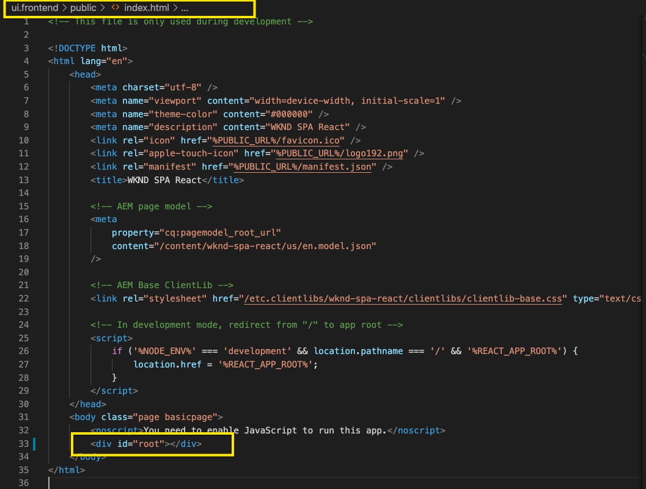Click the meta charset="utf-8" line
The width and height of the screenshot is (646, 489).
coord(154,87)
